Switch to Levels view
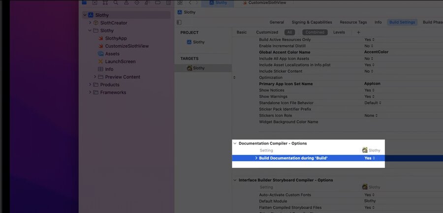The height and width of the screenshot is (213, 443). point(339,32)
